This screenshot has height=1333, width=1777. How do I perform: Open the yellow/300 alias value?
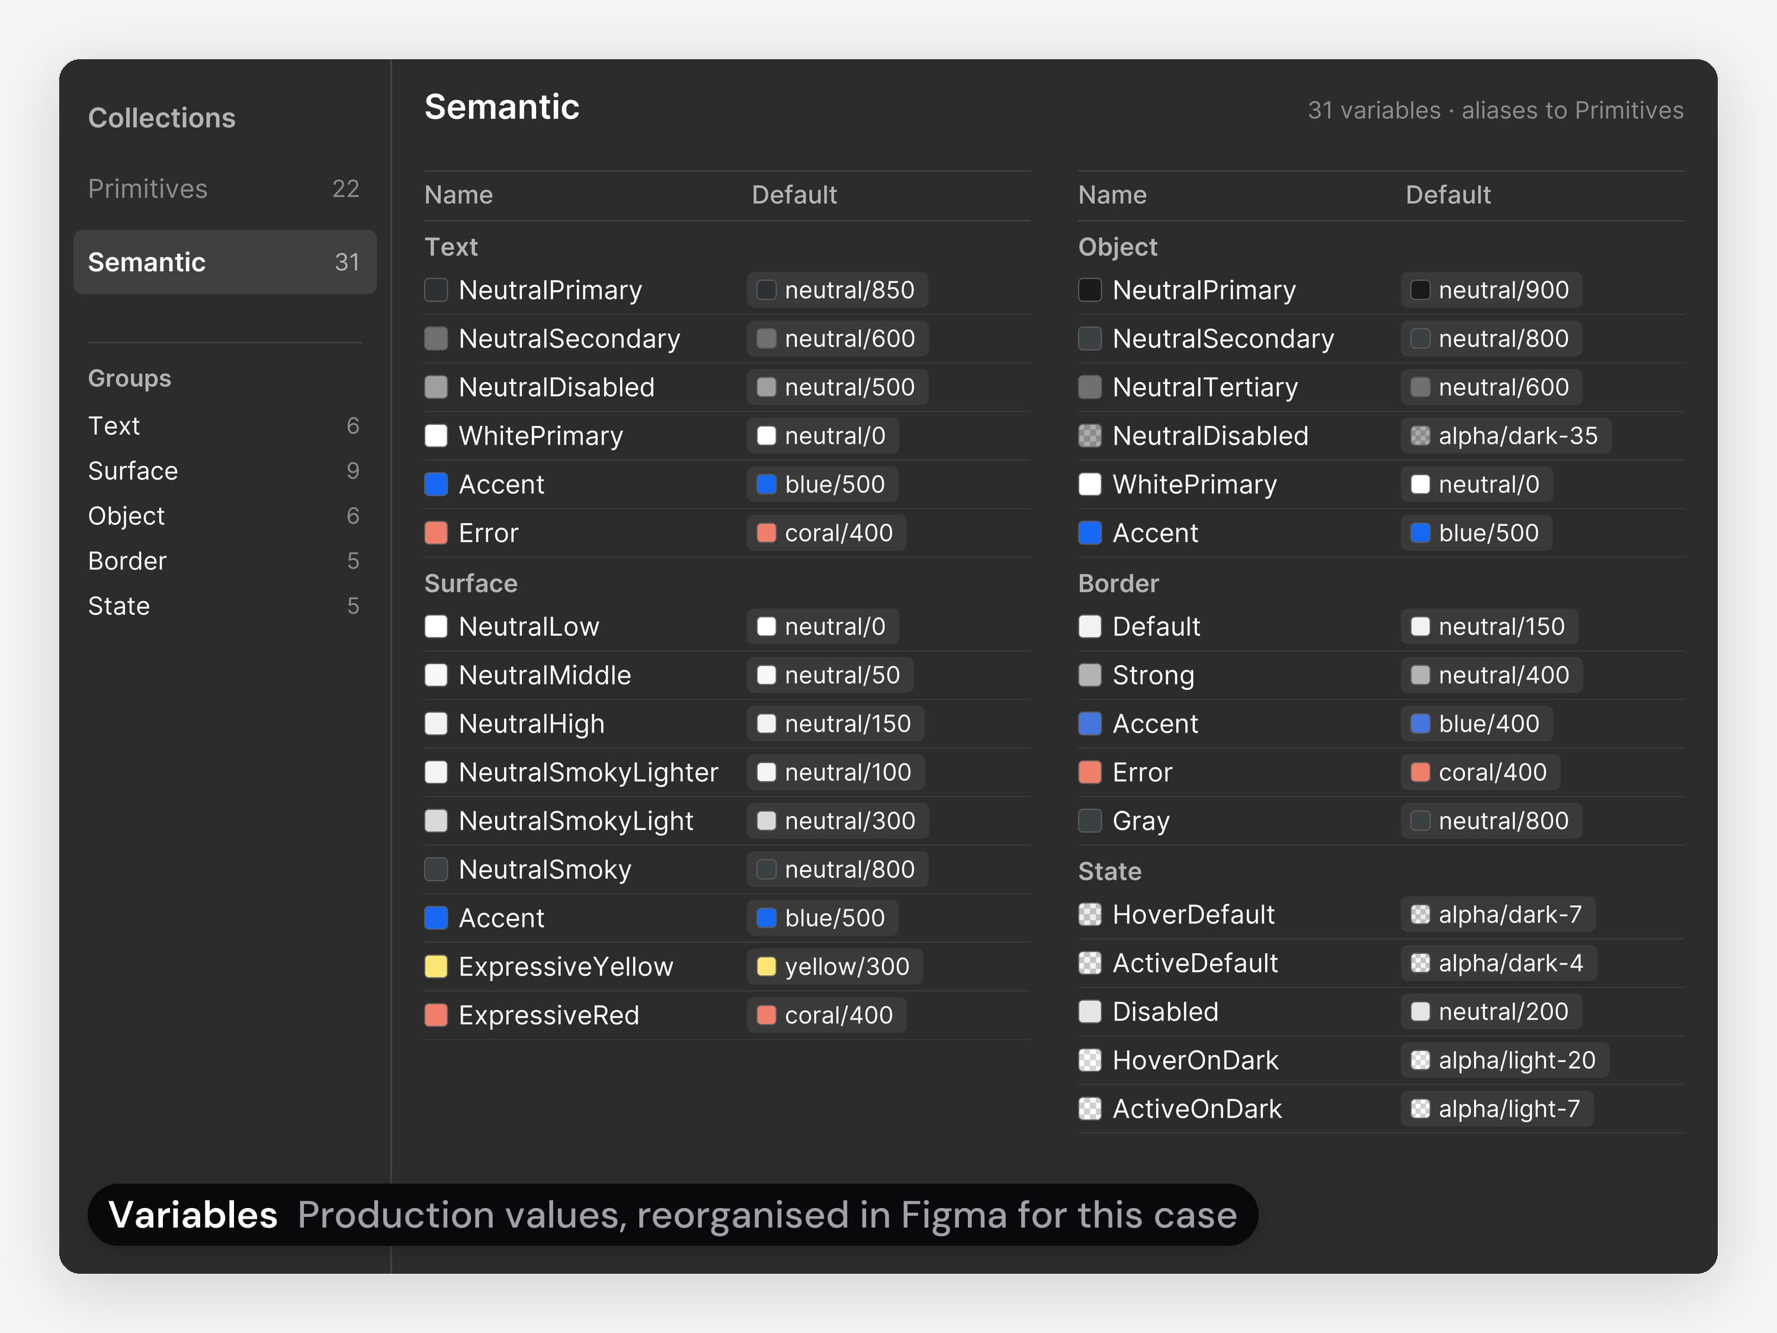835,967
